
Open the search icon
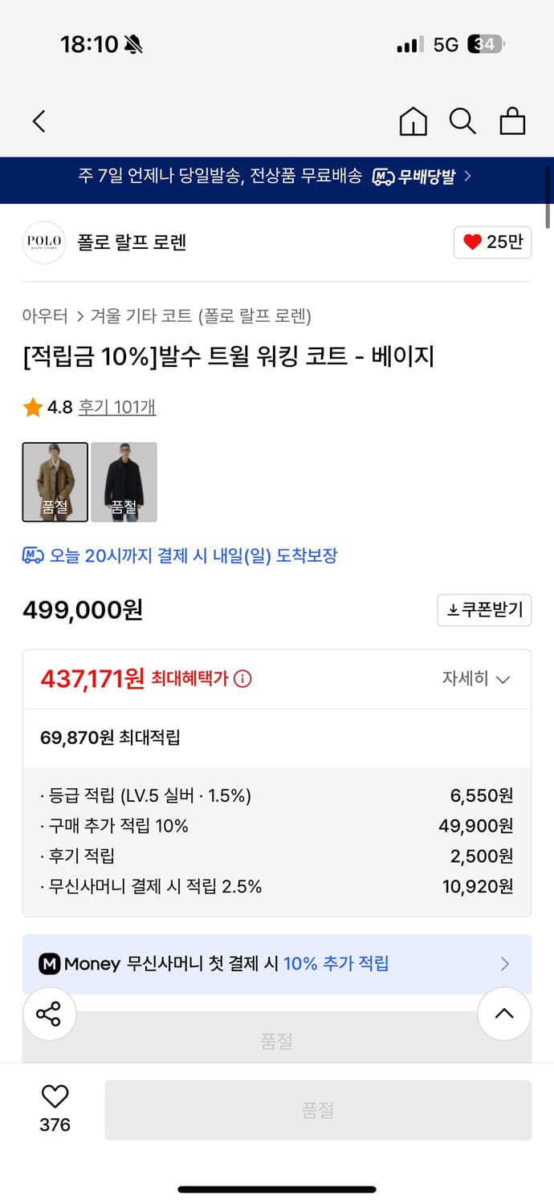462,121
